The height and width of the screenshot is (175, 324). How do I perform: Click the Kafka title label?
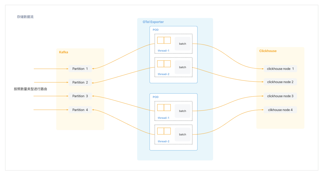coord(63,52)
